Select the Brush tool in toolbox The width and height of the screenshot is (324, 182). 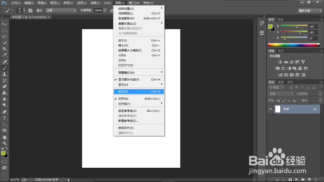pyautogui.click(x=4, y=68)
